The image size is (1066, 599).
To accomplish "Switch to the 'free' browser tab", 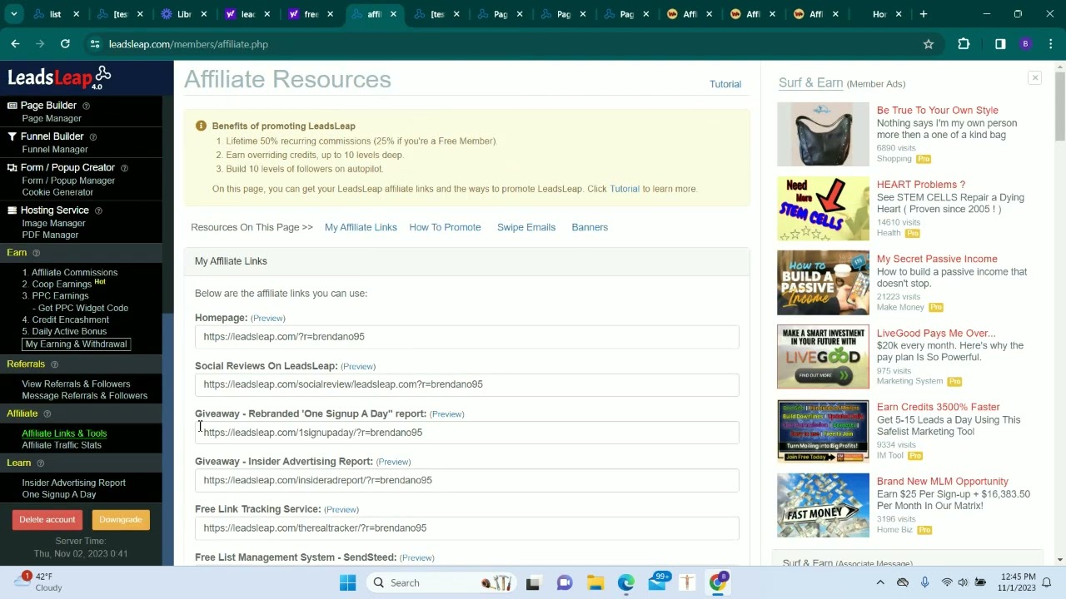I will tap(311, 14).
